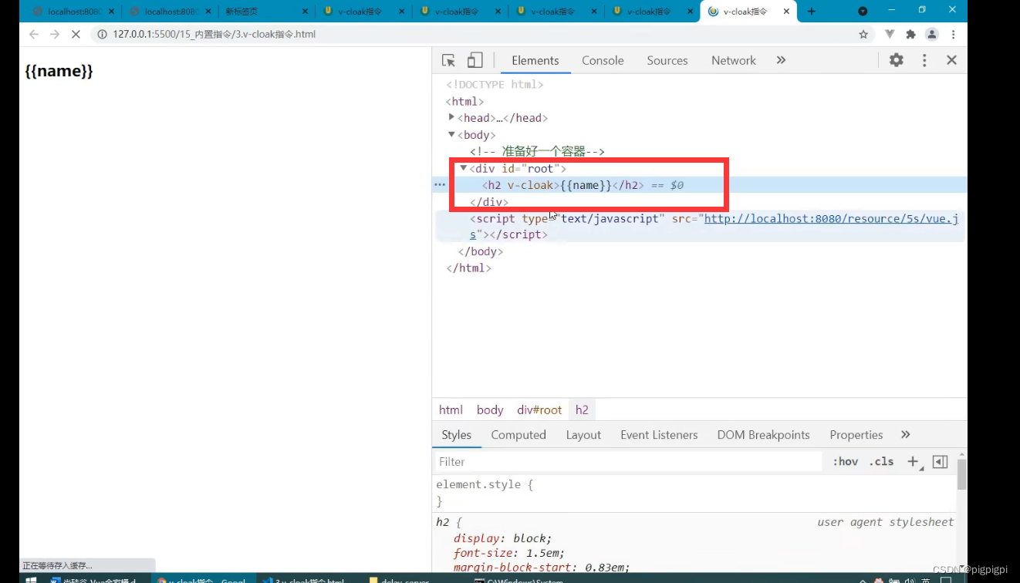Open a new browser tab with plus

pos(811,12)
